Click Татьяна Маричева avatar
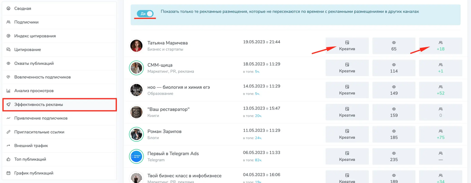Screen dimensions: 471x183 (x=137, y=46)
